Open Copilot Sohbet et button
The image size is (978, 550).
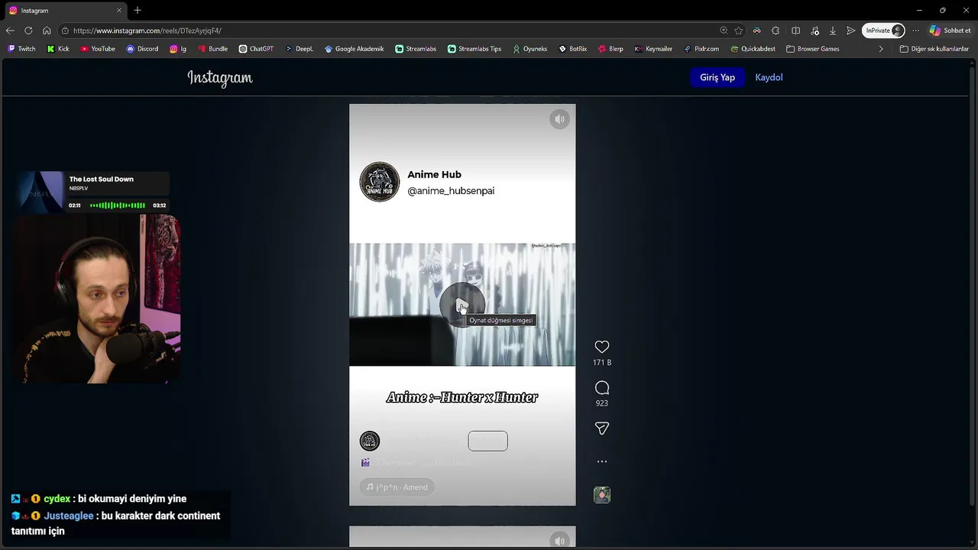point(950,31)
